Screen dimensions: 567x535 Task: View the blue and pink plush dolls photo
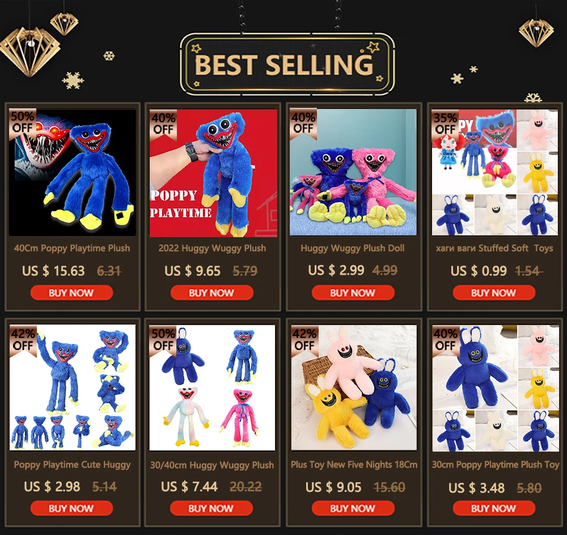click(353, 172)
